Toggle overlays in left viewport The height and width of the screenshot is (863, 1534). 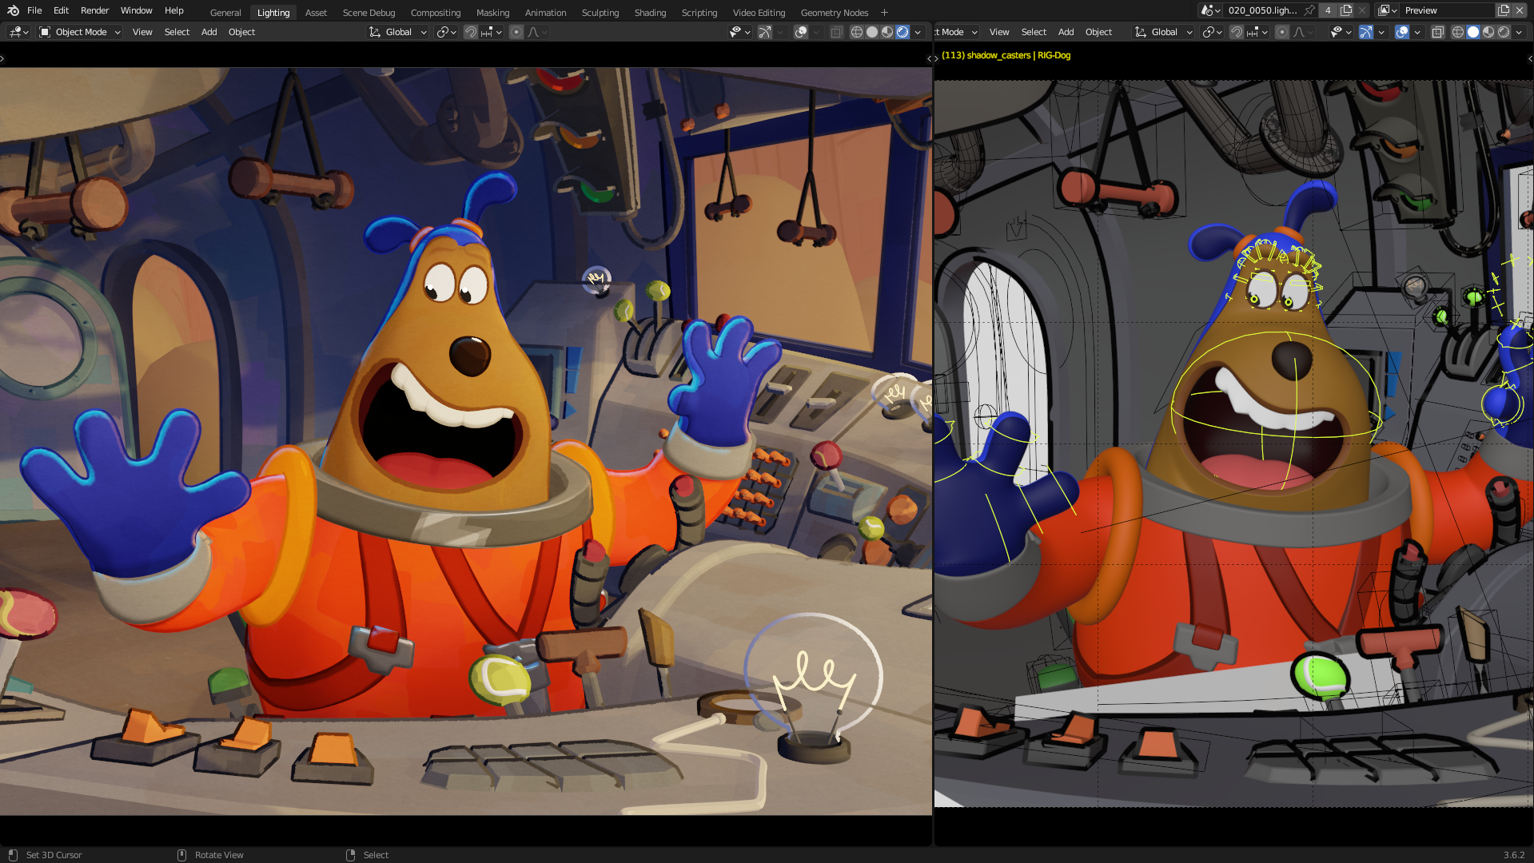[x=800, y=32]
